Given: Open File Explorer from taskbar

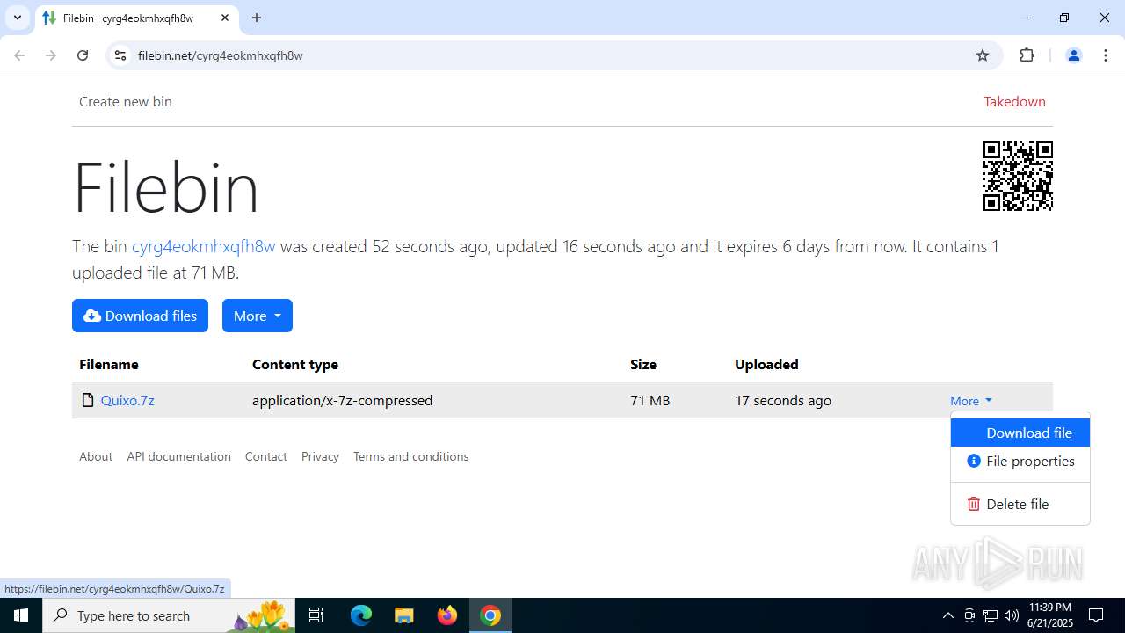Looking at the screenshot, I should click(404, 615).
